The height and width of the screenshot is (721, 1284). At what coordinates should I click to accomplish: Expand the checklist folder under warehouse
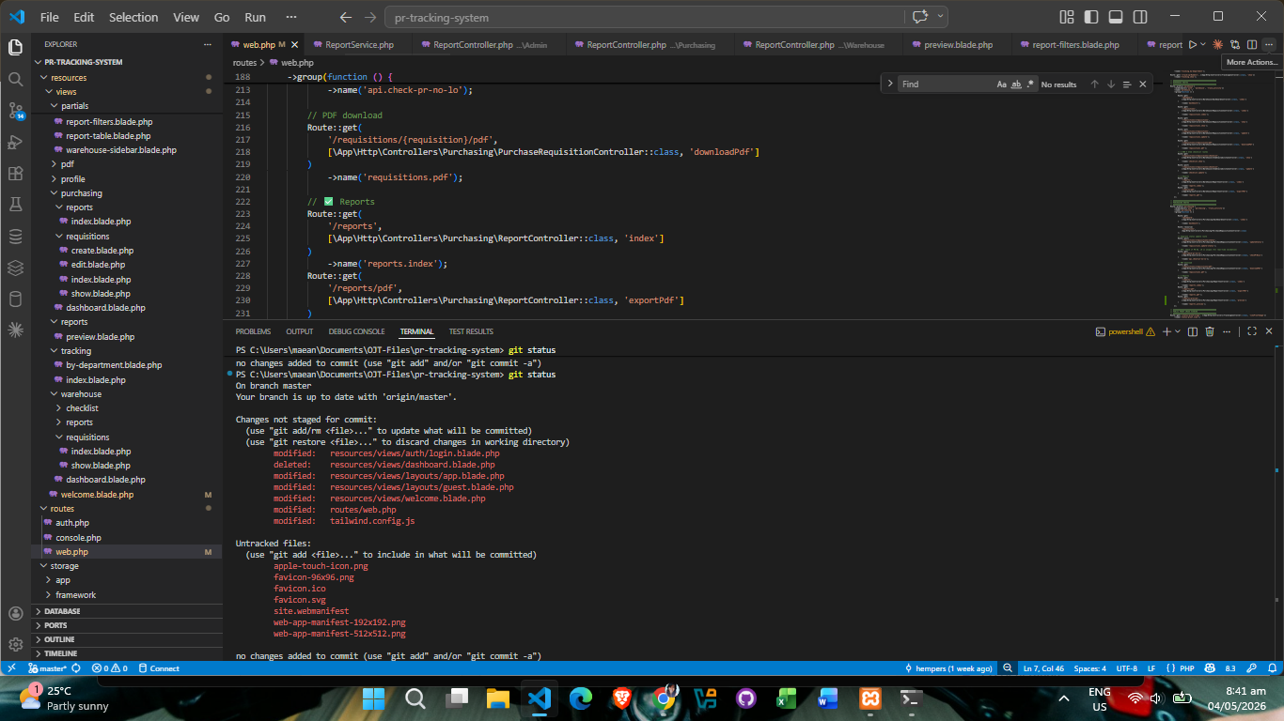(x=82, y=408)
